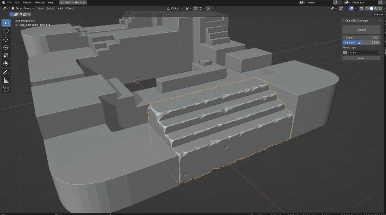Open the Edit menu

17,2
